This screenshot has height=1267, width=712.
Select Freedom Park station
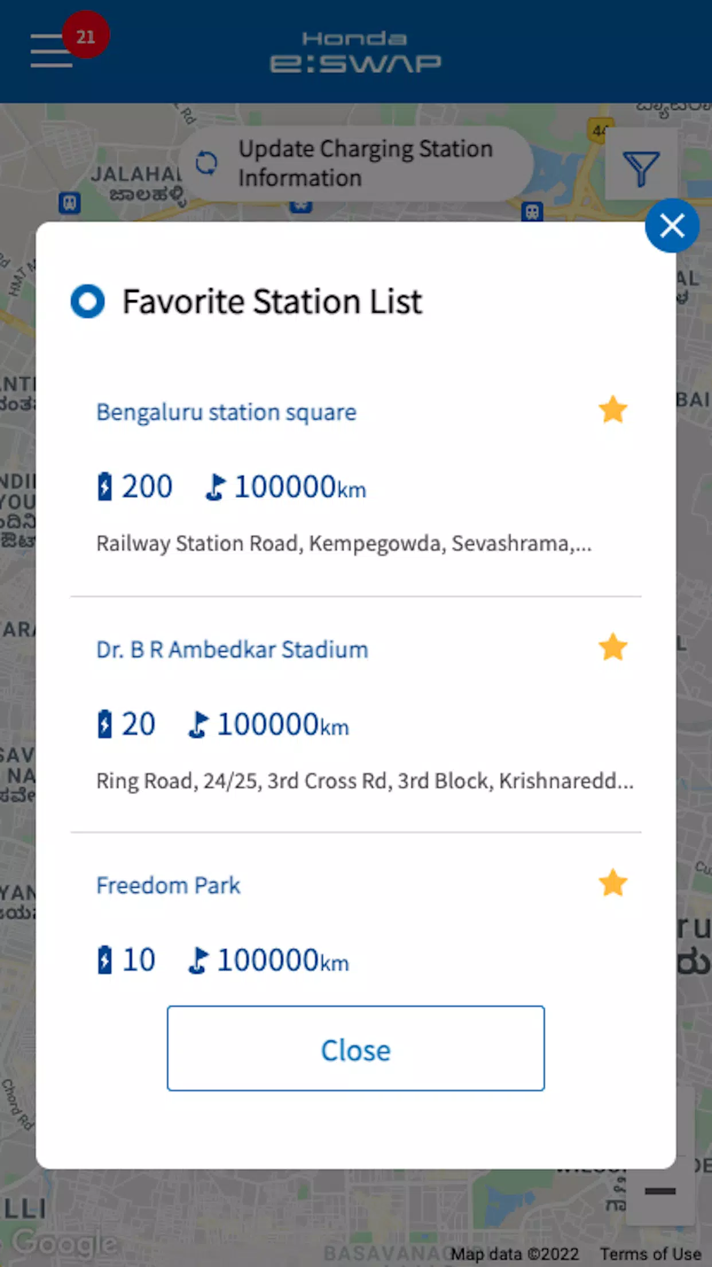click(168, 885)
